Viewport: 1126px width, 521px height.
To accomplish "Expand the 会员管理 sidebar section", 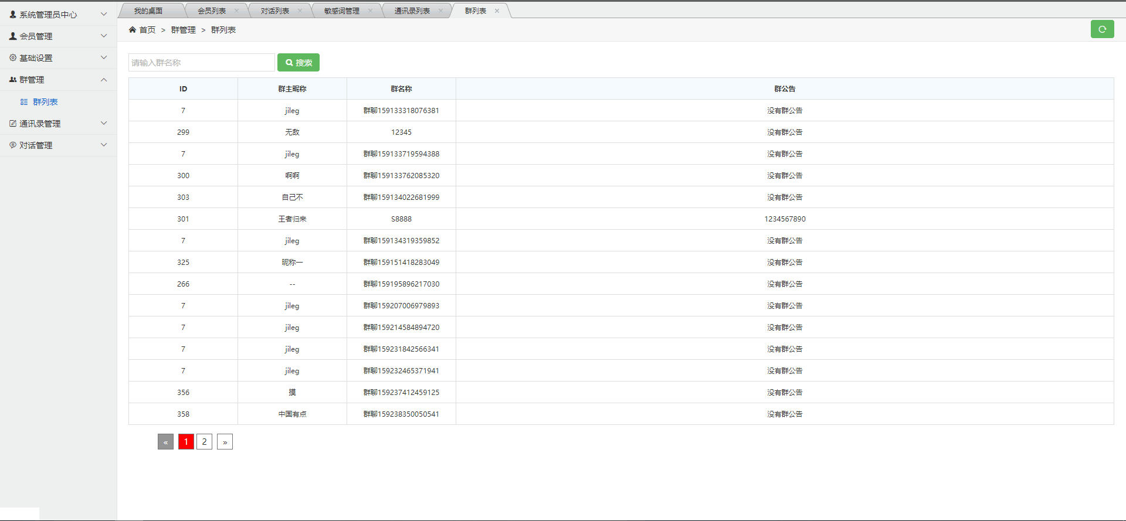I will click(104, 36).
